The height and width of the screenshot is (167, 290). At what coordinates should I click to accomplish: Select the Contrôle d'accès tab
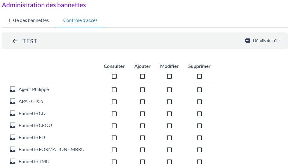coord(80,20)
